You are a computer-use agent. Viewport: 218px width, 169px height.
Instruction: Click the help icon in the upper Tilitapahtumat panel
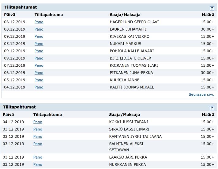pos(212,8)
